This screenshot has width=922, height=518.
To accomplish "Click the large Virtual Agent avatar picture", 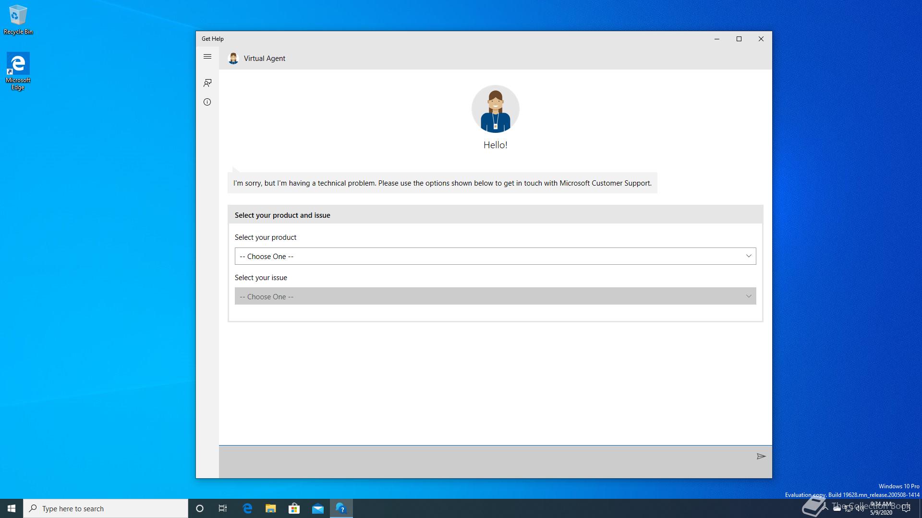I will click(495, 109).
